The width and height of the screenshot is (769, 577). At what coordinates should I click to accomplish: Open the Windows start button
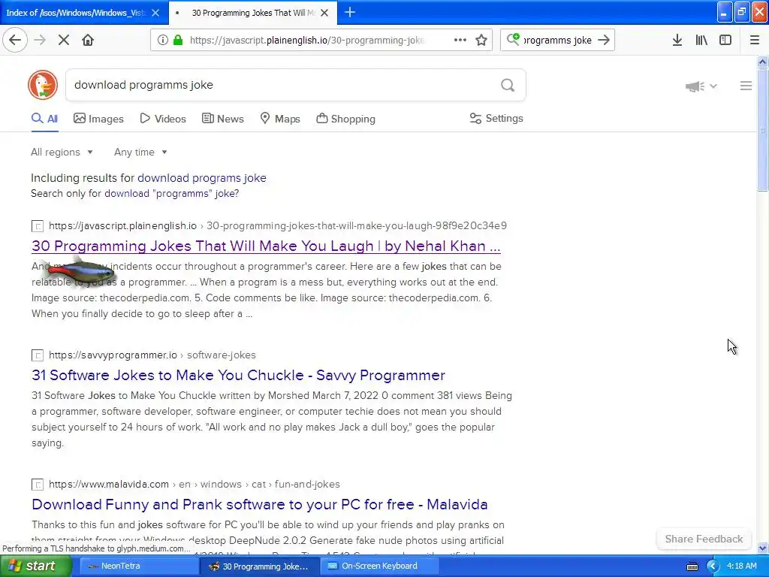point(35,566)
